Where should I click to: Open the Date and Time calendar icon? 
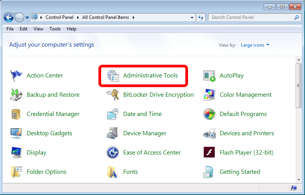(x=113, y=114)
